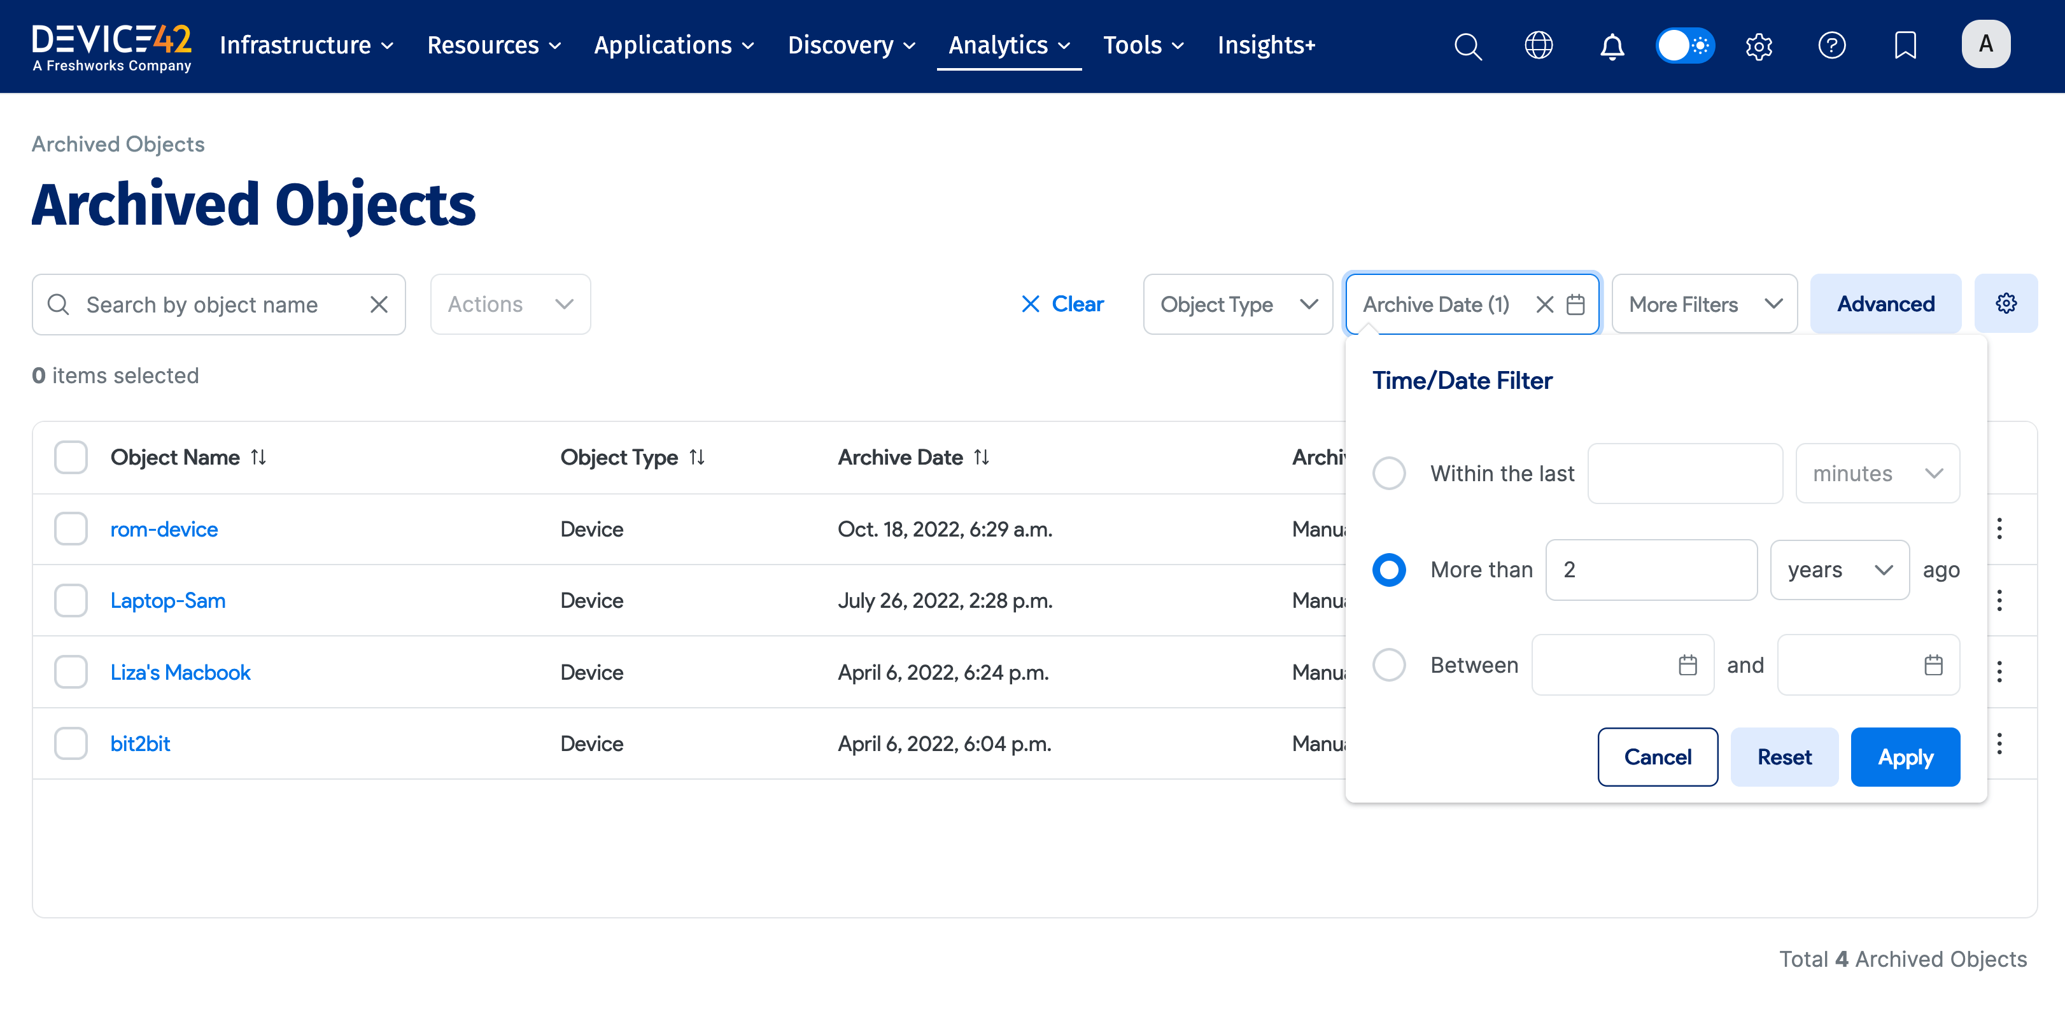The image size is (2065, 1026).
Task: Open the 'years' unit dropdown in the filter
Action: [1839, 569]
